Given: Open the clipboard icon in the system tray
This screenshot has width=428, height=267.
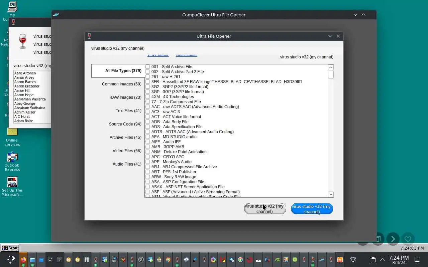Looking at the screenshot, I should (x=373, y=259).
